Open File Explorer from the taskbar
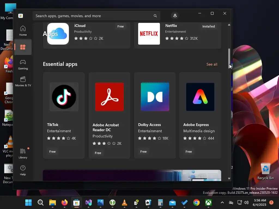Screen dimensions: 279x209 [x=53, y=202]
